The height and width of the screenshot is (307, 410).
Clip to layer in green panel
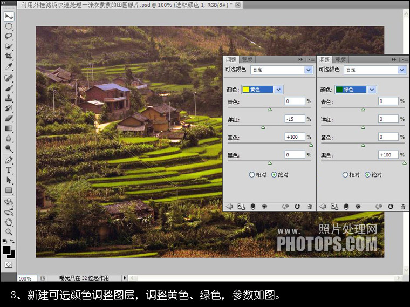tap(346, 207)
